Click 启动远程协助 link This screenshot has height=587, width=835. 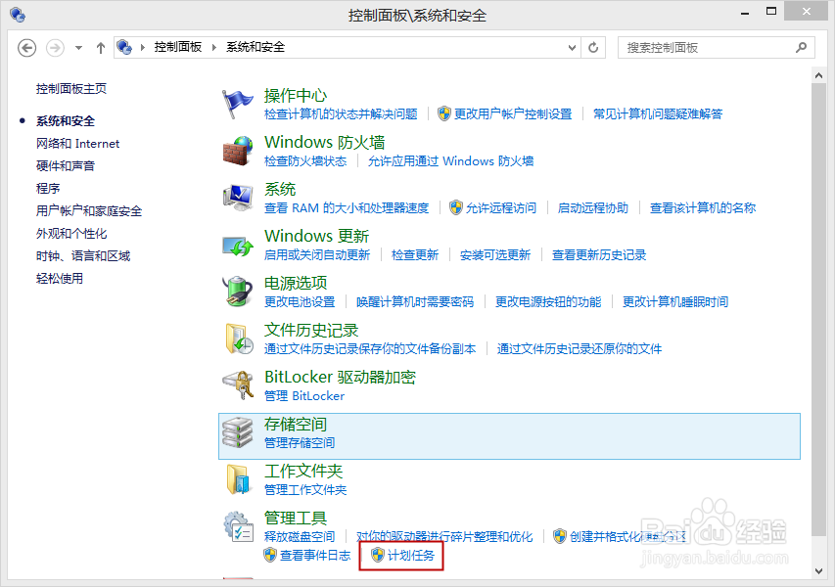[x=592, y=208]
